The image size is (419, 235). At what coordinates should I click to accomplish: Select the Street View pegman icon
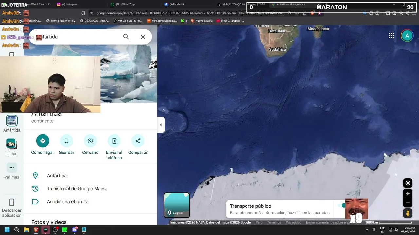click(x=408, y=213)
